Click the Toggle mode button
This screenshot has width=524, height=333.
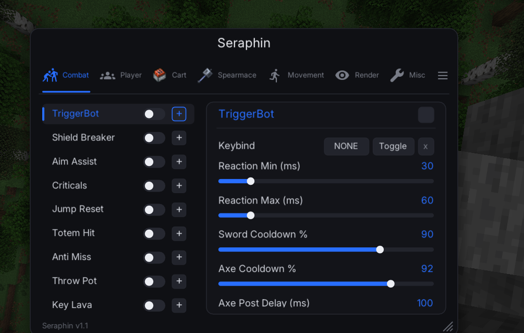(393, 146)
